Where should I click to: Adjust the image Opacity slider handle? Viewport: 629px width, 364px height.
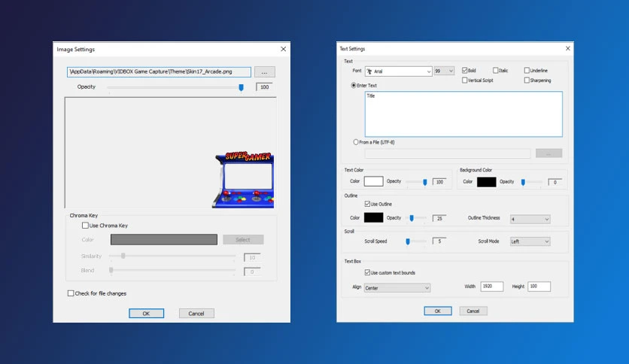(x=241, y=87)
